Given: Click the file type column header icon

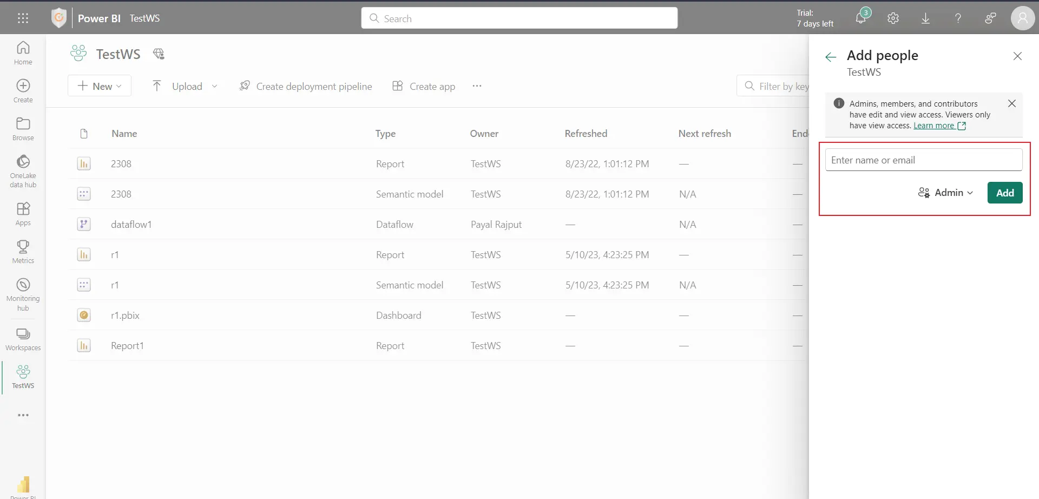Looking at the screenshot, I should (x=84, y=134).
